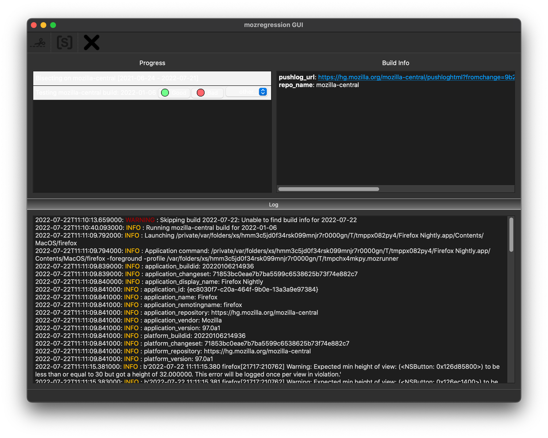Mark the build as Good
548x438 pixels.
[x=174, y=93]
